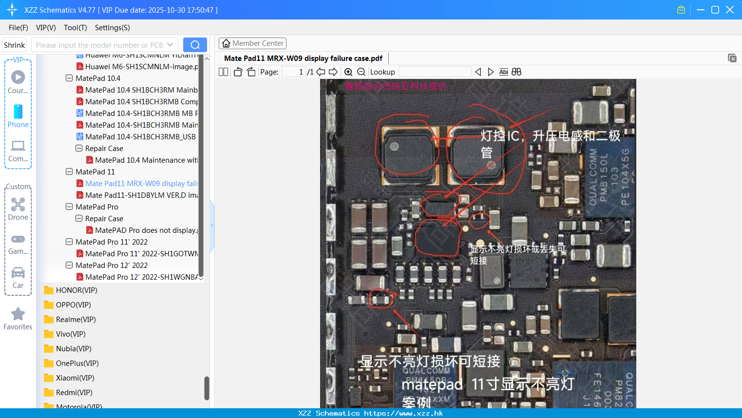This screenshot has height=418, width=742.
Task: Open the Courses sidebar section
Action: point(18,82)
